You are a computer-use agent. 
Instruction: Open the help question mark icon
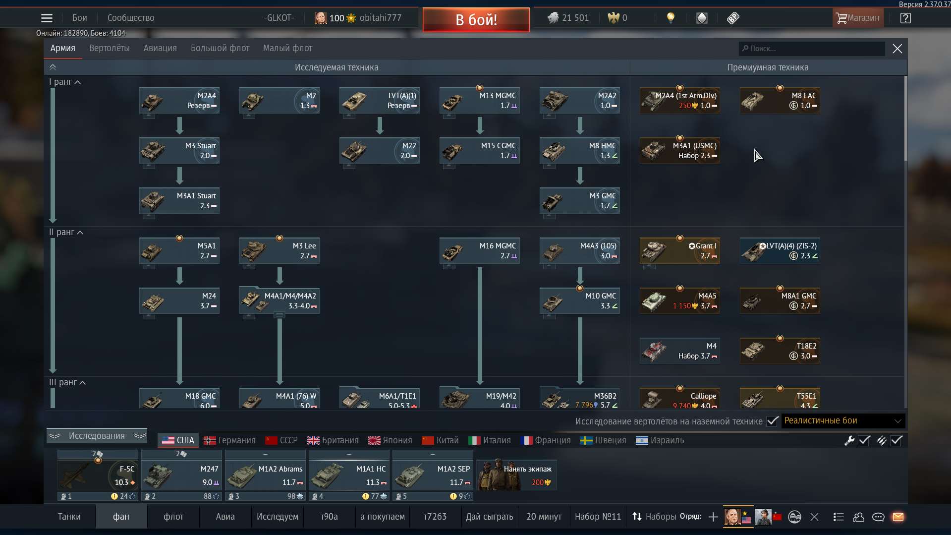pos(905,18)
